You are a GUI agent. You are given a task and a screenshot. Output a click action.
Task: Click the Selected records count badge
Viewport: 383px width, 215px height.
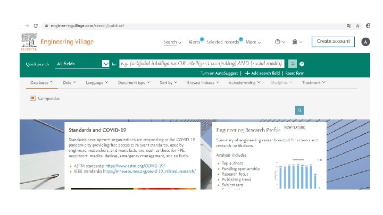click(x=241, y=39)
